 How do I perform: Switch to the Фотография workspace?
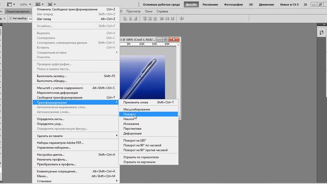233,5
